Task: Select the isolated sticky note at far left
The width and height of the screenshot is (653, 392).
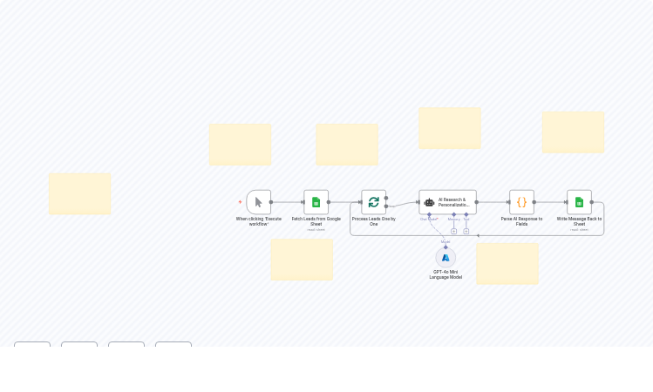Action: [x=79, y=193]
